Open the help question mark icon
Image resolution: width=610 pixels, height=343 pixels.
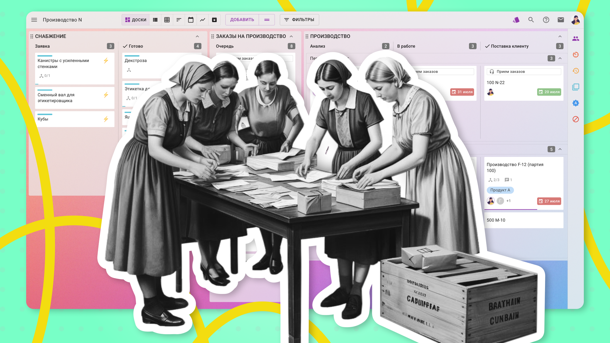[x=546, y=20]
